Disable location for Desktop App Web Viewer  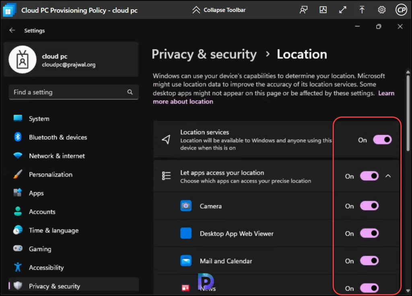coord(369,233)
